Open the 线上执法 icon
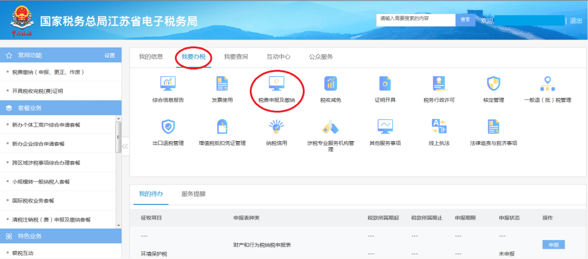Viewport: 588px width, 259px height. [x=439, y=127]
